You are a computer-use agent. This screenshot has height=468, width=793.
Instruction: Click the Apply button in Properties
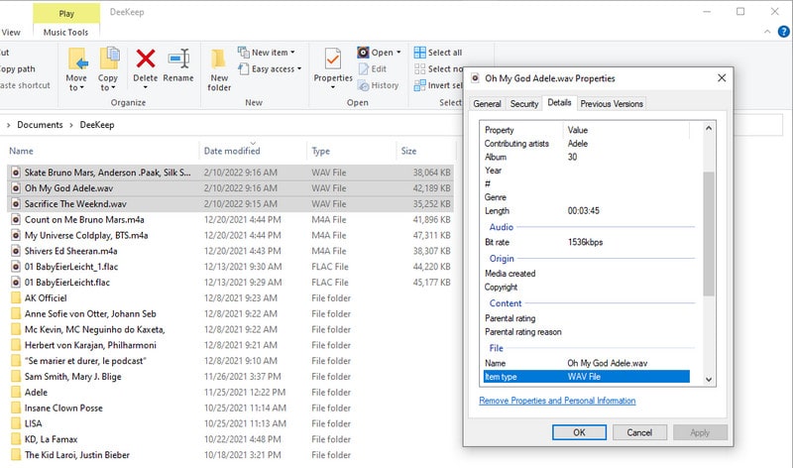(700, 432)
